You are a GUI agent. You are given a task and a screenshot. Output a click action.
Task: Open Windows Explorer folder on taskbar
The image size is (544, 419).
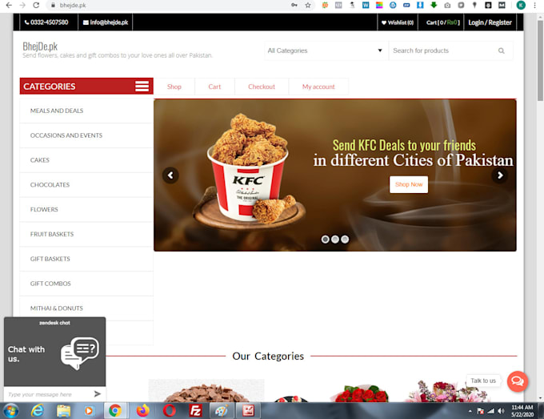coord(63,411)
